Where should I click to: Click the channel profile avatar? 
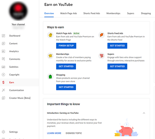[18, 11]
